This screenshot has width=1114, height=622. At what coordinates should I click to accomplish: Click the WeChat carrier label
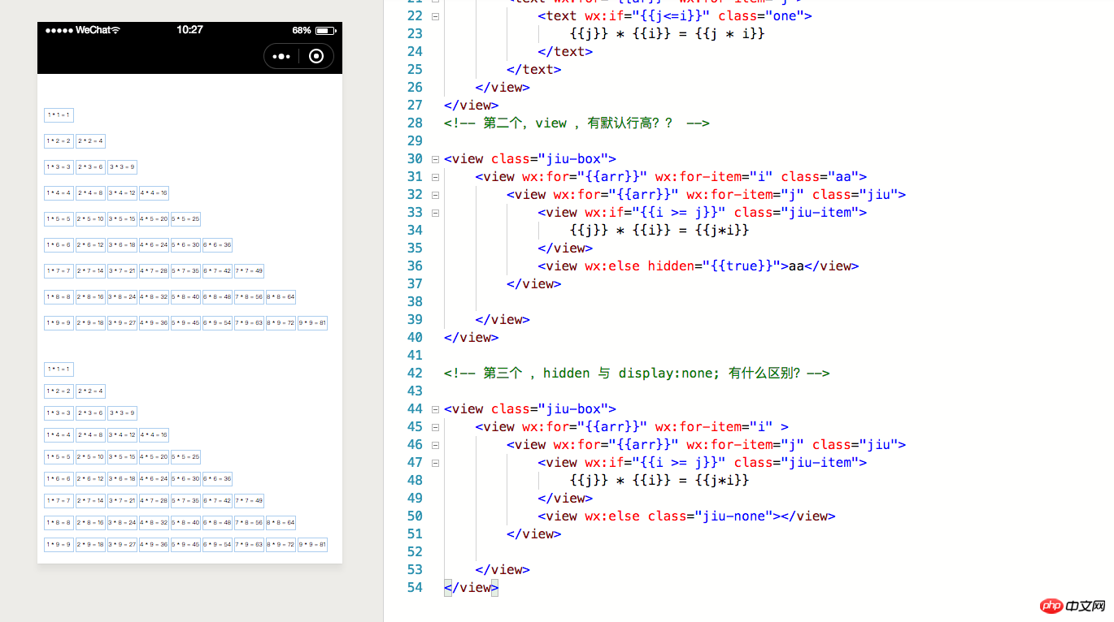click(93, 30)
